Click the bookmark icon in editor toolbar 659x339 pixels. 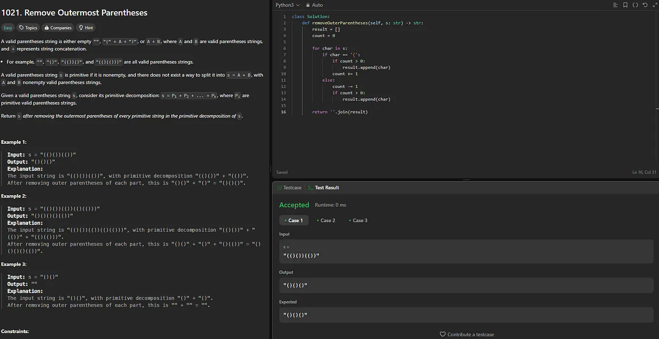click(x=625, y=5)
